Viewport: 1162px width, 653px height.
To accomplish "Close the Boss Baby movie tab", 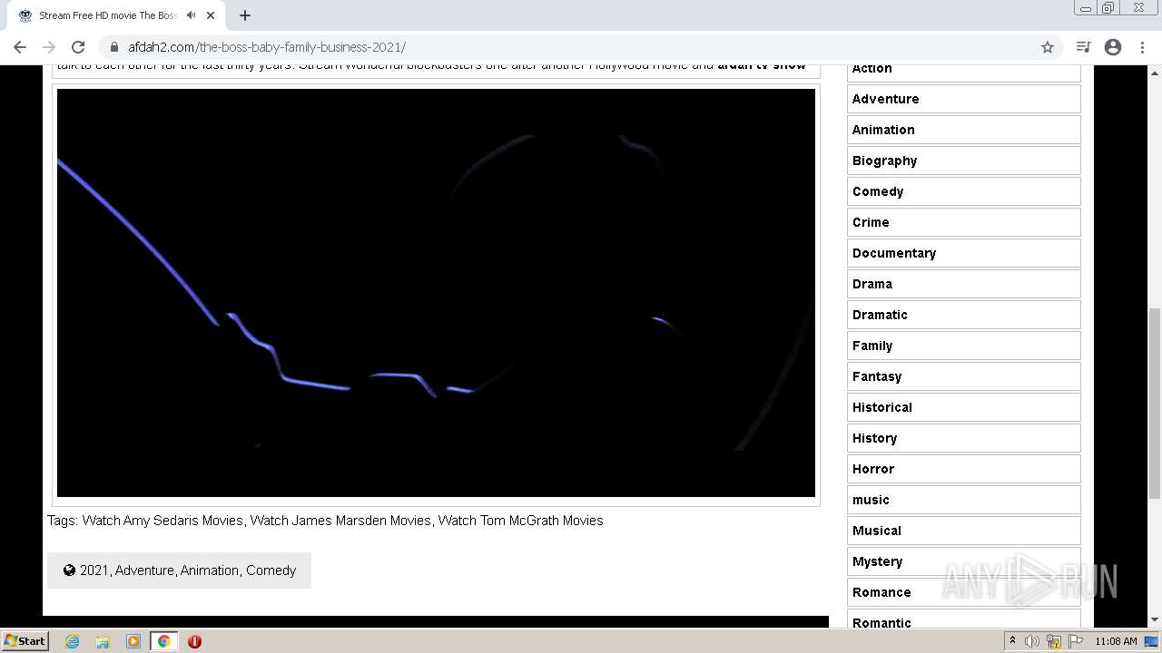I will 211,15.
